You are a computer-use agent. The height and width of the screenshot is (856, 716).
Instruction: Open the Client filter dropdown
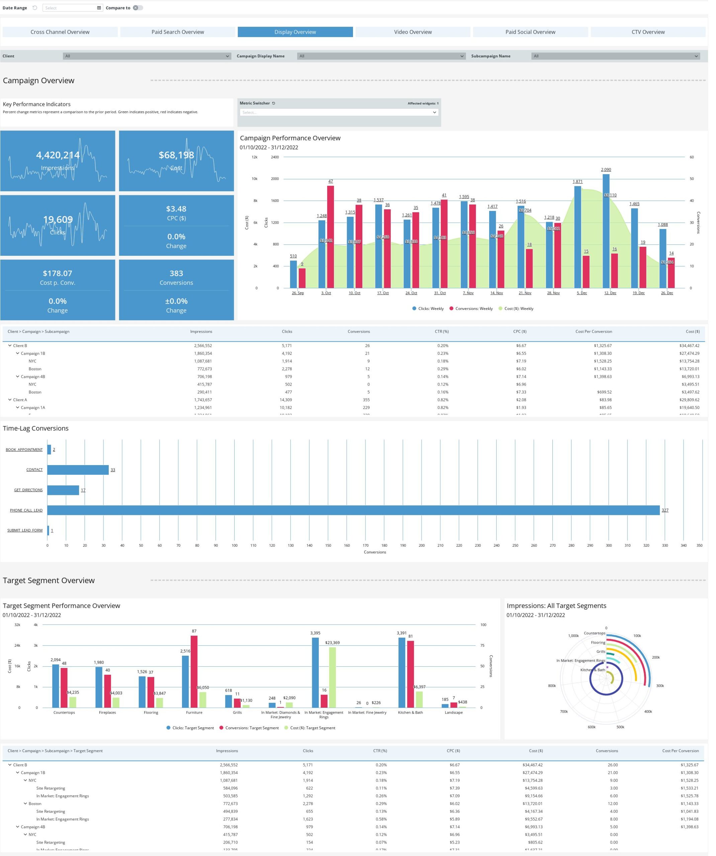click(147, 56)
